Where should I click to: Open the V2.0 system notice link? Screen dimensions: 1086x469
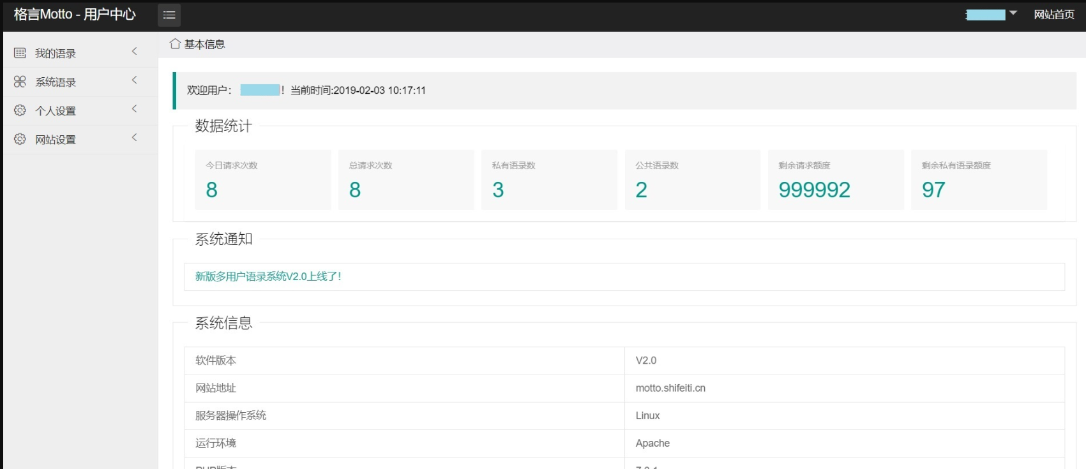coord(268,276)
